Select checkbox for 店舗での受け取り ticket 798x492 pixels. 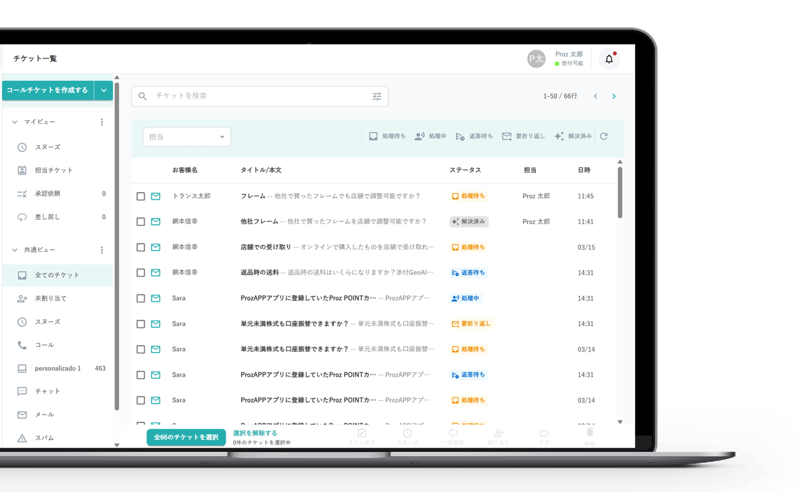click(x=141, y=247)
